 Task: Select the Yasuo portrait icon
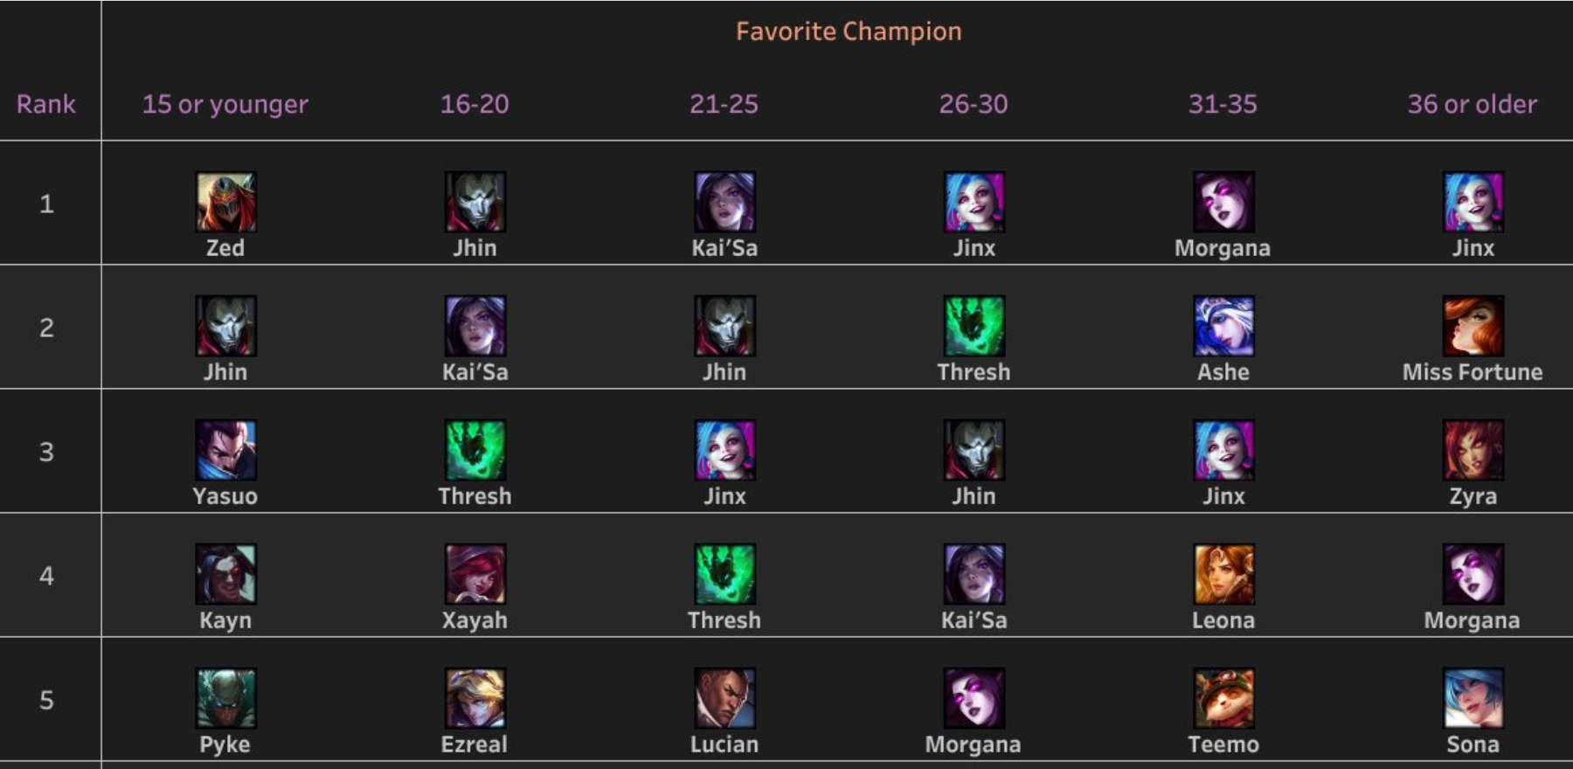click(225, 450)
